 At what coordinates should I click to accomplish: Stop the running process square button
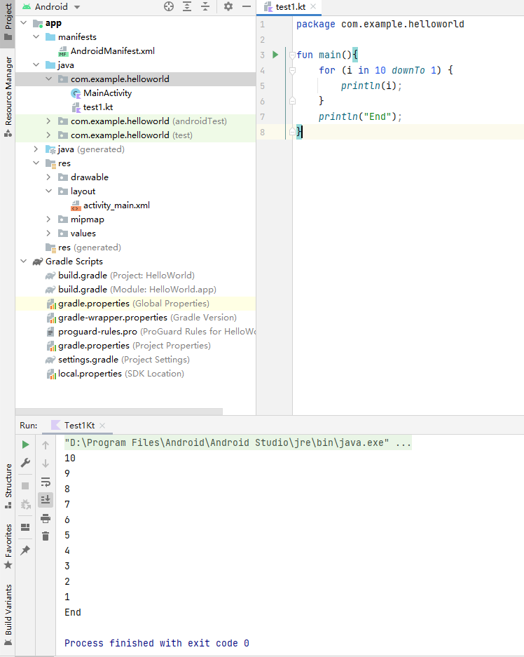25,486
